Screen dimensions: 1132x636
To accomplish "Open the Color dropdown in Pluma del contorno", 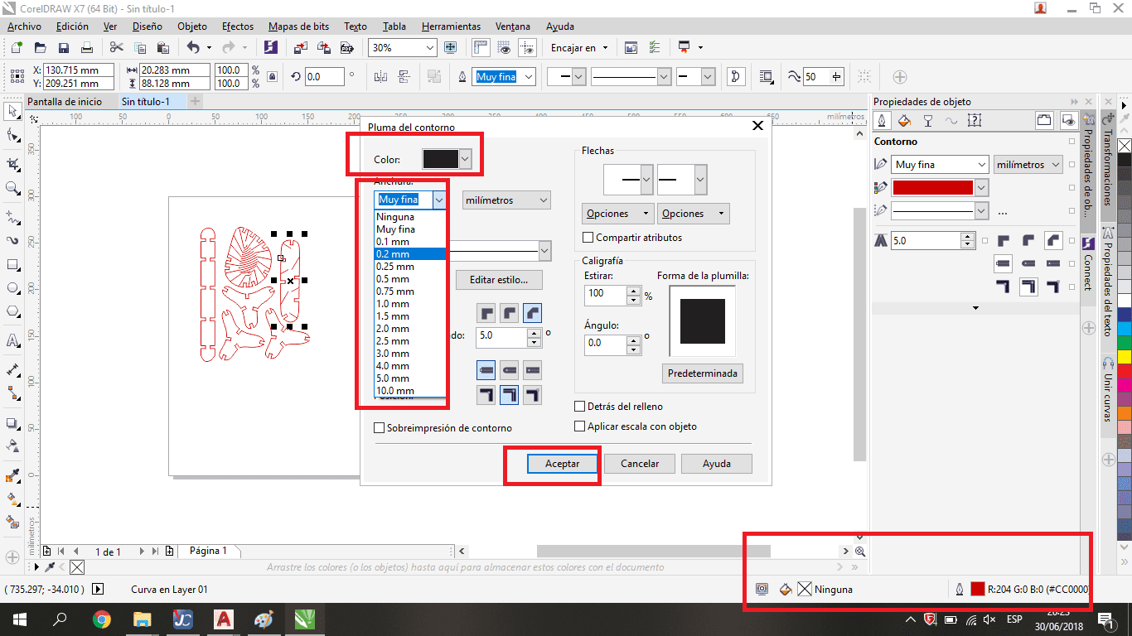I will (466, 159).
